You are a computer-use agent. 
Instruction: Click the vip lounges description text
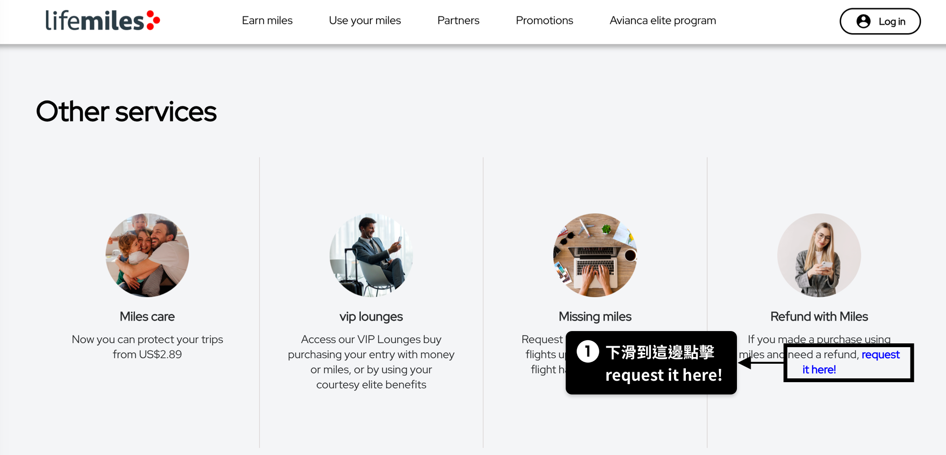coord(371,362)
